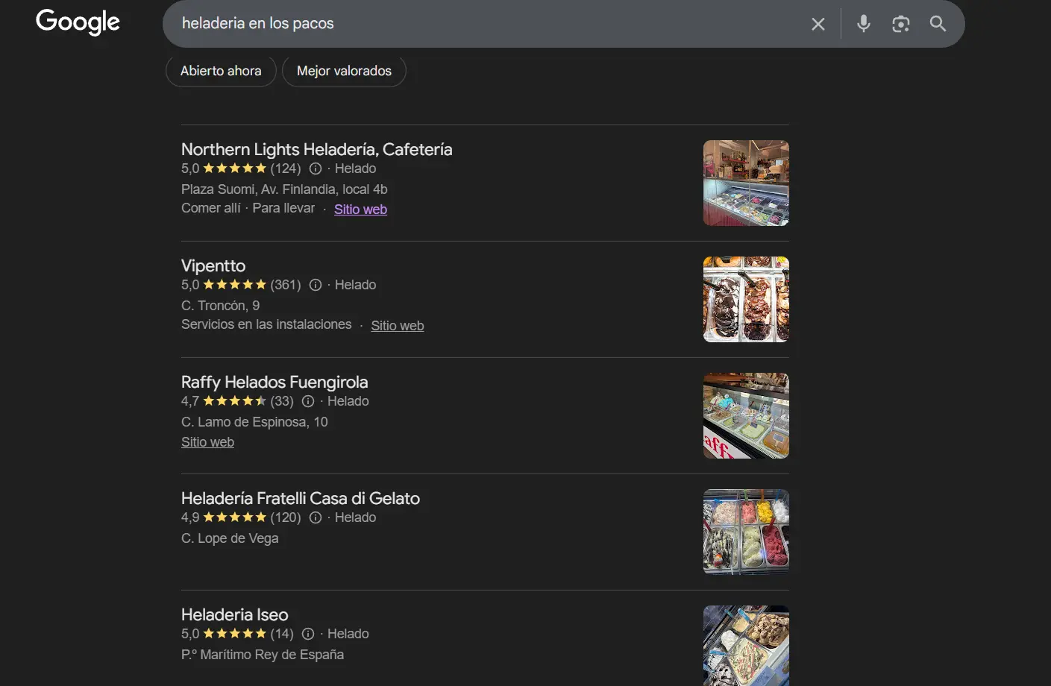
Task: Open the Heladeria Iseo listing
Action: tap(234, 614)
